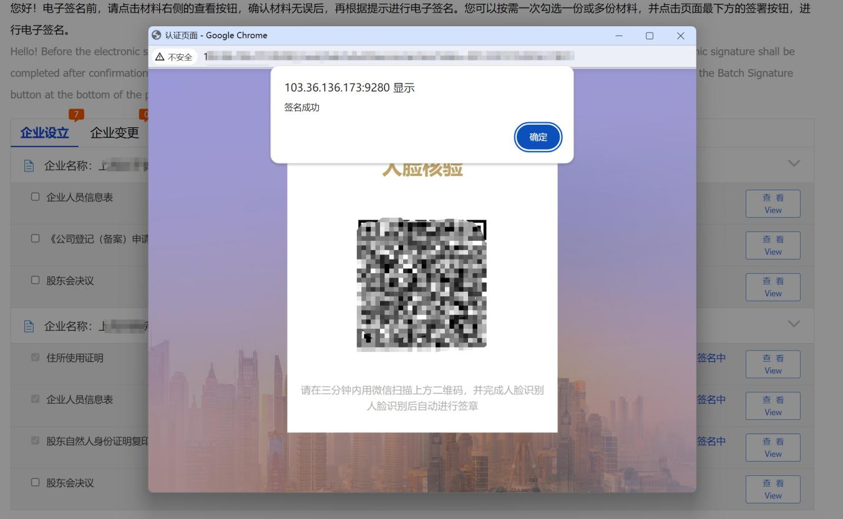
Task: Click the 签名中 status on the 住所使用证明 row
Action: (711, 358)
